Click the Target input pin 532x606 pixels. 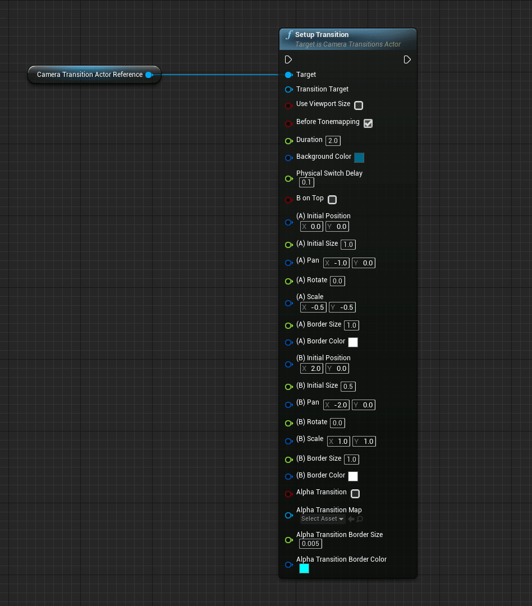point(288,75)
